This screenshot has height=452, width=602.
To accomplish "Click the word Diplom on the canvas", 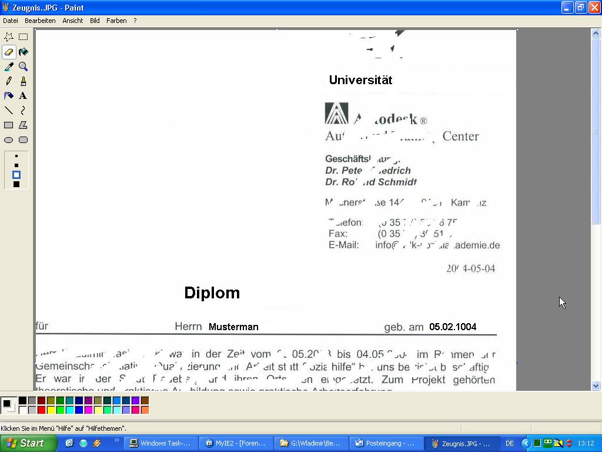I will tap(212, 293).
